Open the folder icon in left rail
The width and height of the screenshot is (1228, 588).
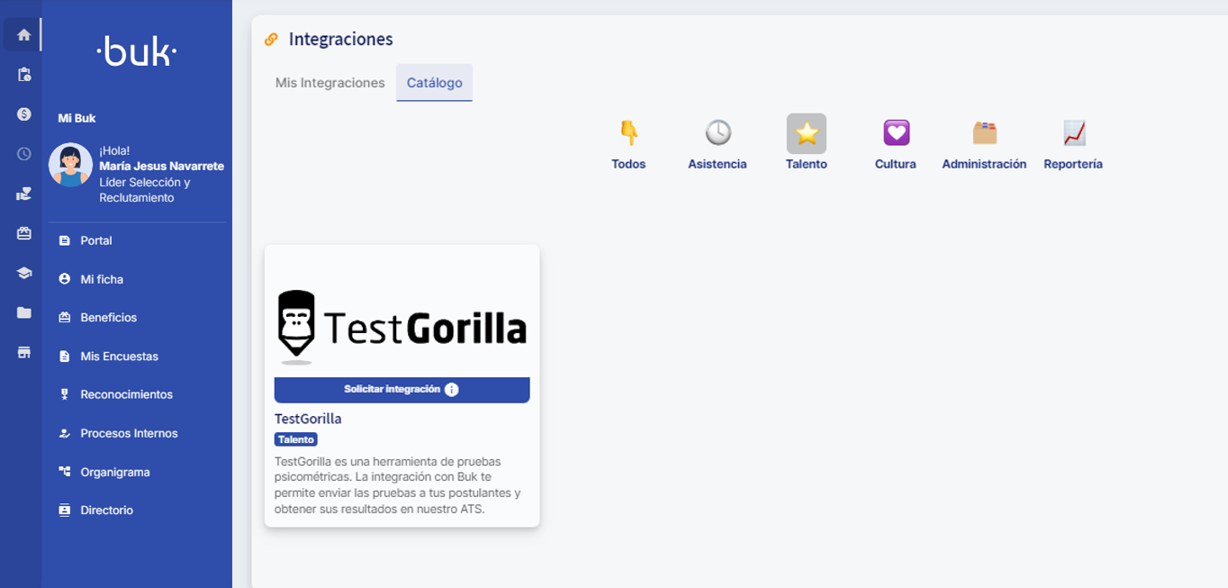(23, 312)
